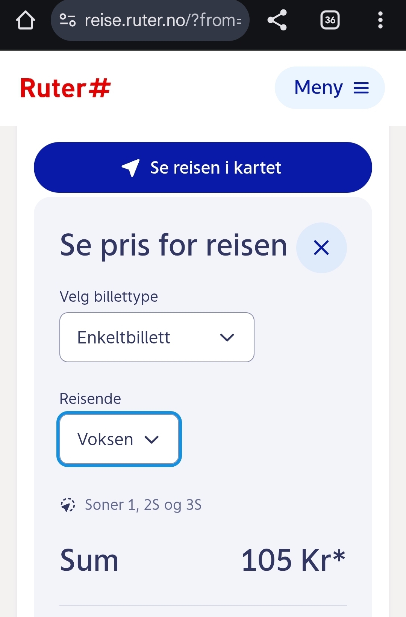The image size is (406, 617).
Task: Click the Reisende label
Action: [90, 399]
